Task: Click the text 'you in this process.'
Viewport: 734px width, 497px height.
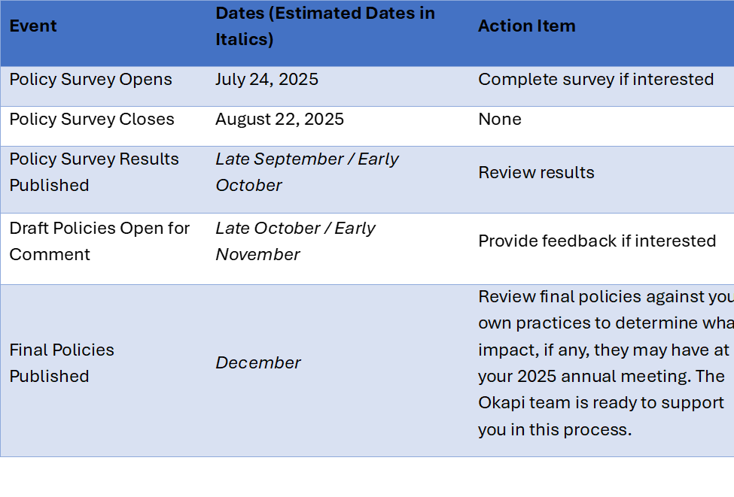Action: (555, 430)
